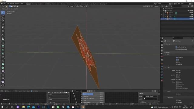Toggle Light visibility eye icon
The width and height of the screenshot is (194, 109).
click(190, 17)
